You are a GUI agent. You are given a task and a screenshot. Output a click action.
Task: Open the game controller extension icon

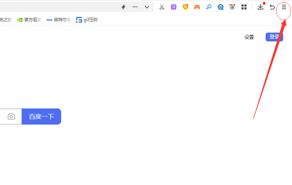(x=197, y=7)
